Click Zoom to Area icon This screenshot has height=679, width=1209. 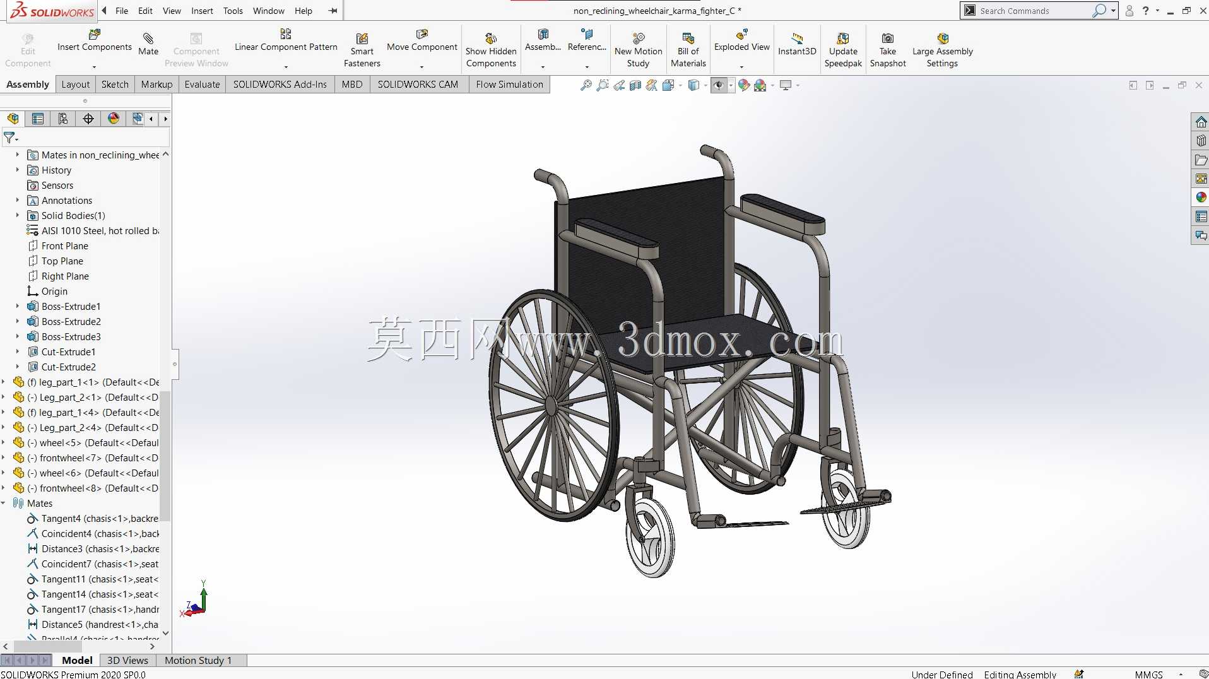(x=603, y=85)
